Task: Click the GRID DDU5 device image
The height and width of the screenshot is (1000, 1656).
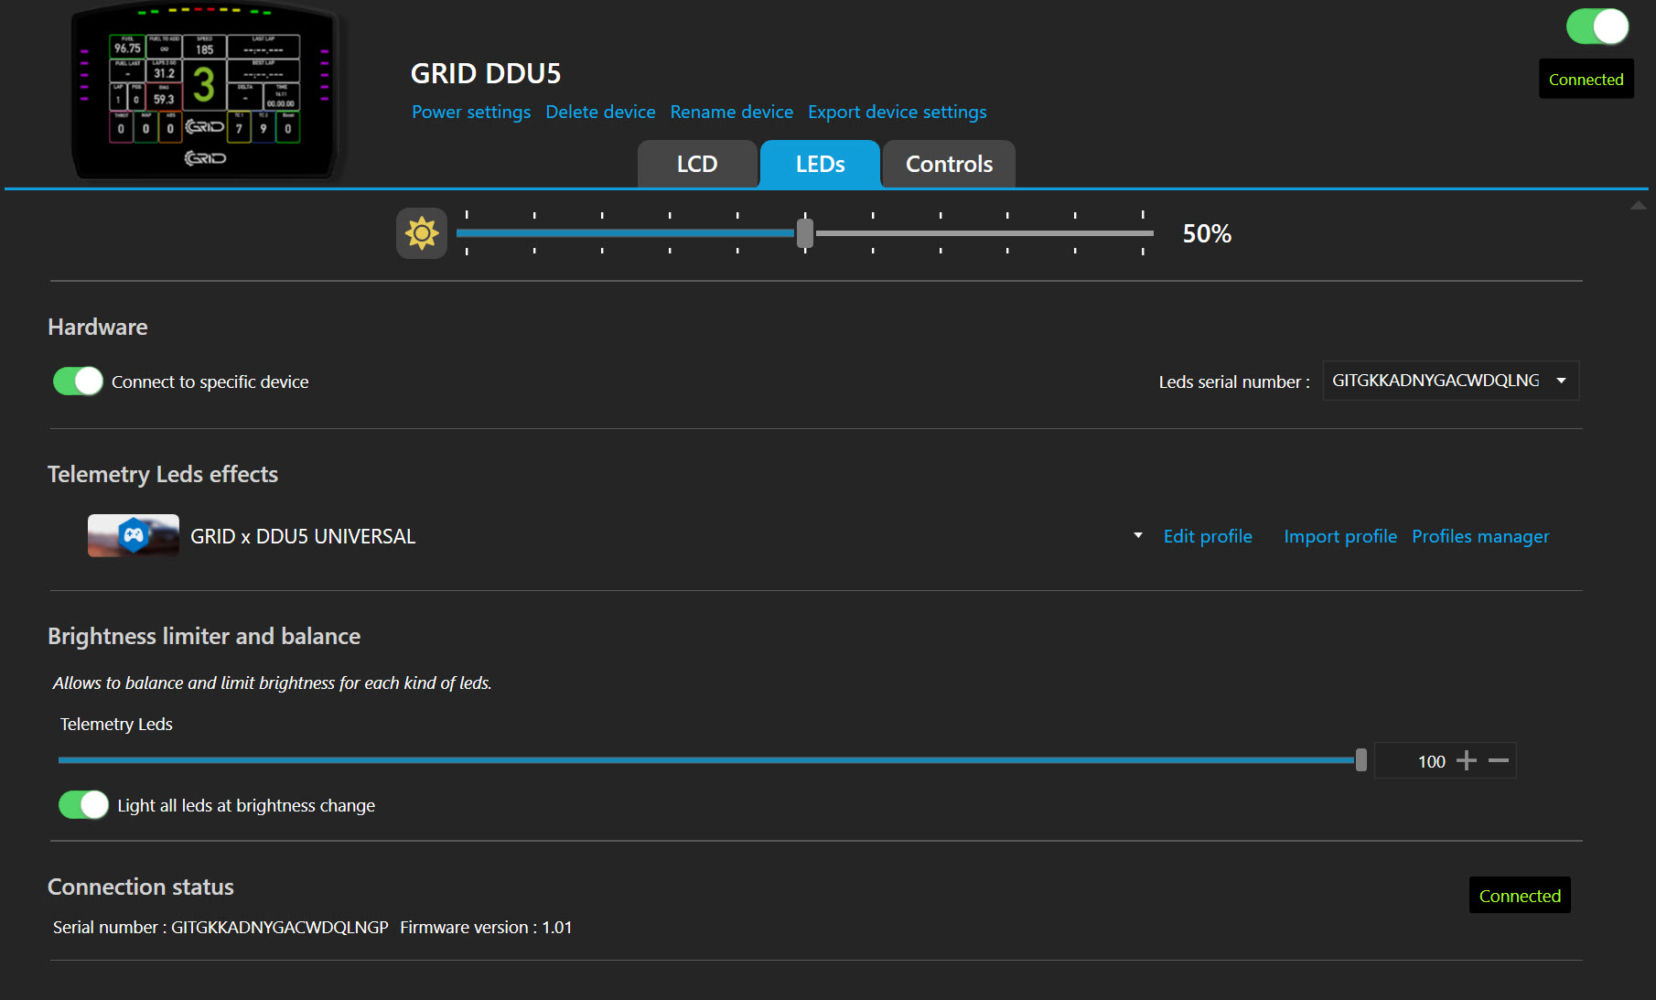Action: click(x=205, y=91)
